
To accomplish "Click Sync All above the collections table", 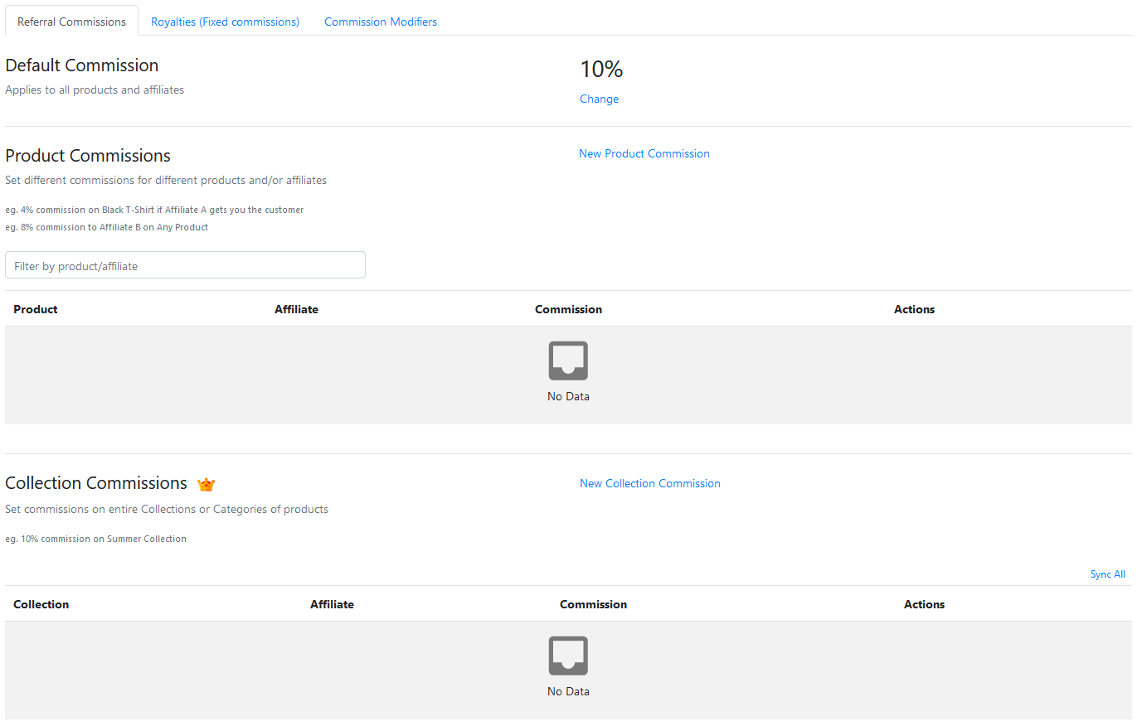I will coord(1108,574).
